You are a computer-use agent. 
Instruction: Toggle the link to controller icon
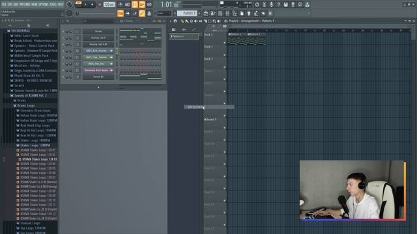tap(142, 13)
